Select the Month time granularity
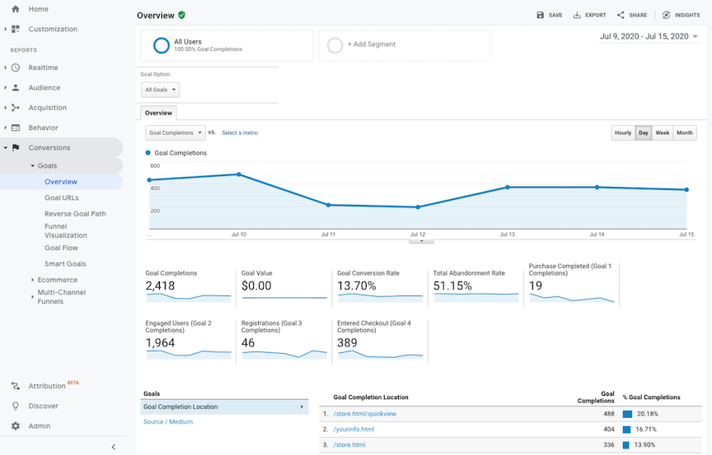Image resolution: width=712 pixels, height=455 pixels. [685, 132]
